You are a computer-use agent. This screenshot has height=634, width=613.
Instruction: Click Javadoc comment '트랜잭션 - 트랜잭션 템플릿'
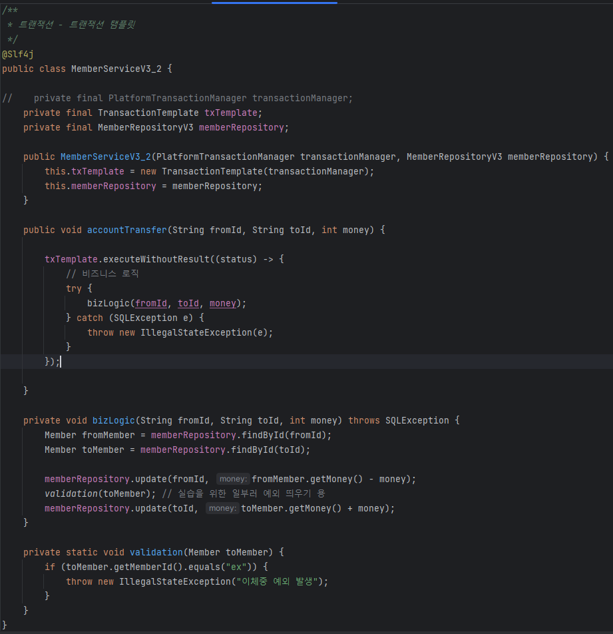(x=77, y=25)
